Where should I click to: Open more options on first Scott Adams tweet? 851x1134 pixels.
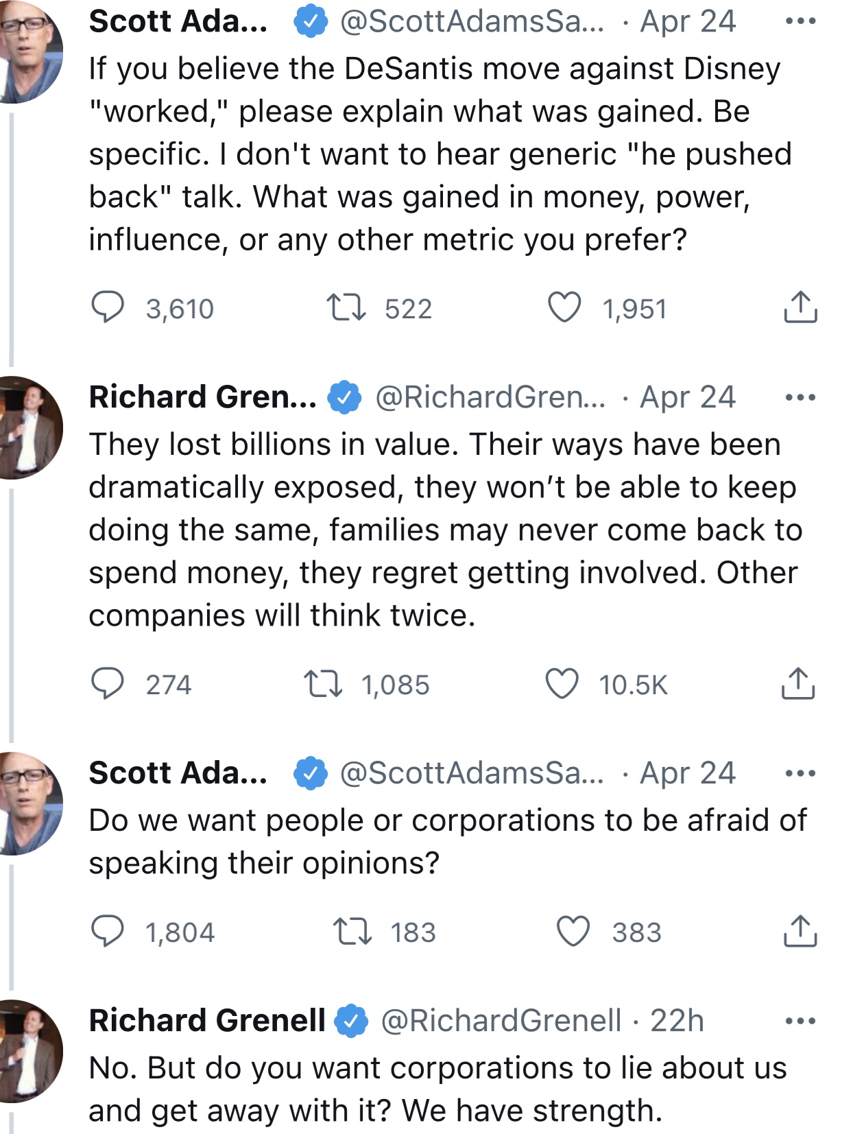[x=800, y=21]
